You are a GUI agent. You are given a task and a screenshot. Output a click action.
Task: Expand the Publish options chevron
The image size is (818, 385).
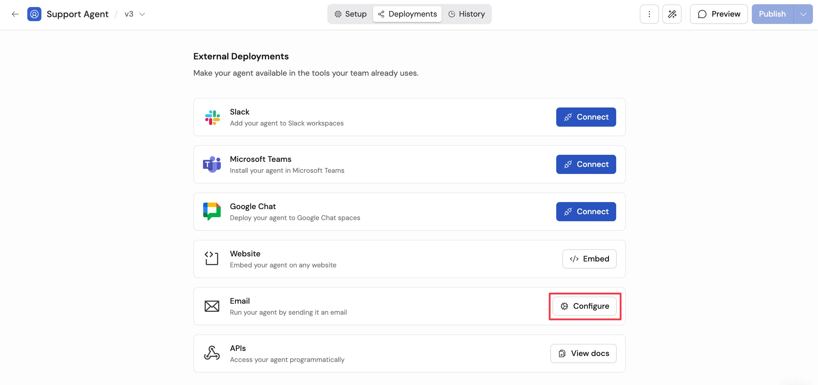point(803,14)
